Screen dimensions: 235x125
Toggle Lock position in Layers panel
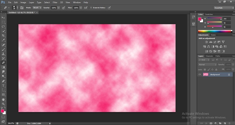tap(212, 70)
